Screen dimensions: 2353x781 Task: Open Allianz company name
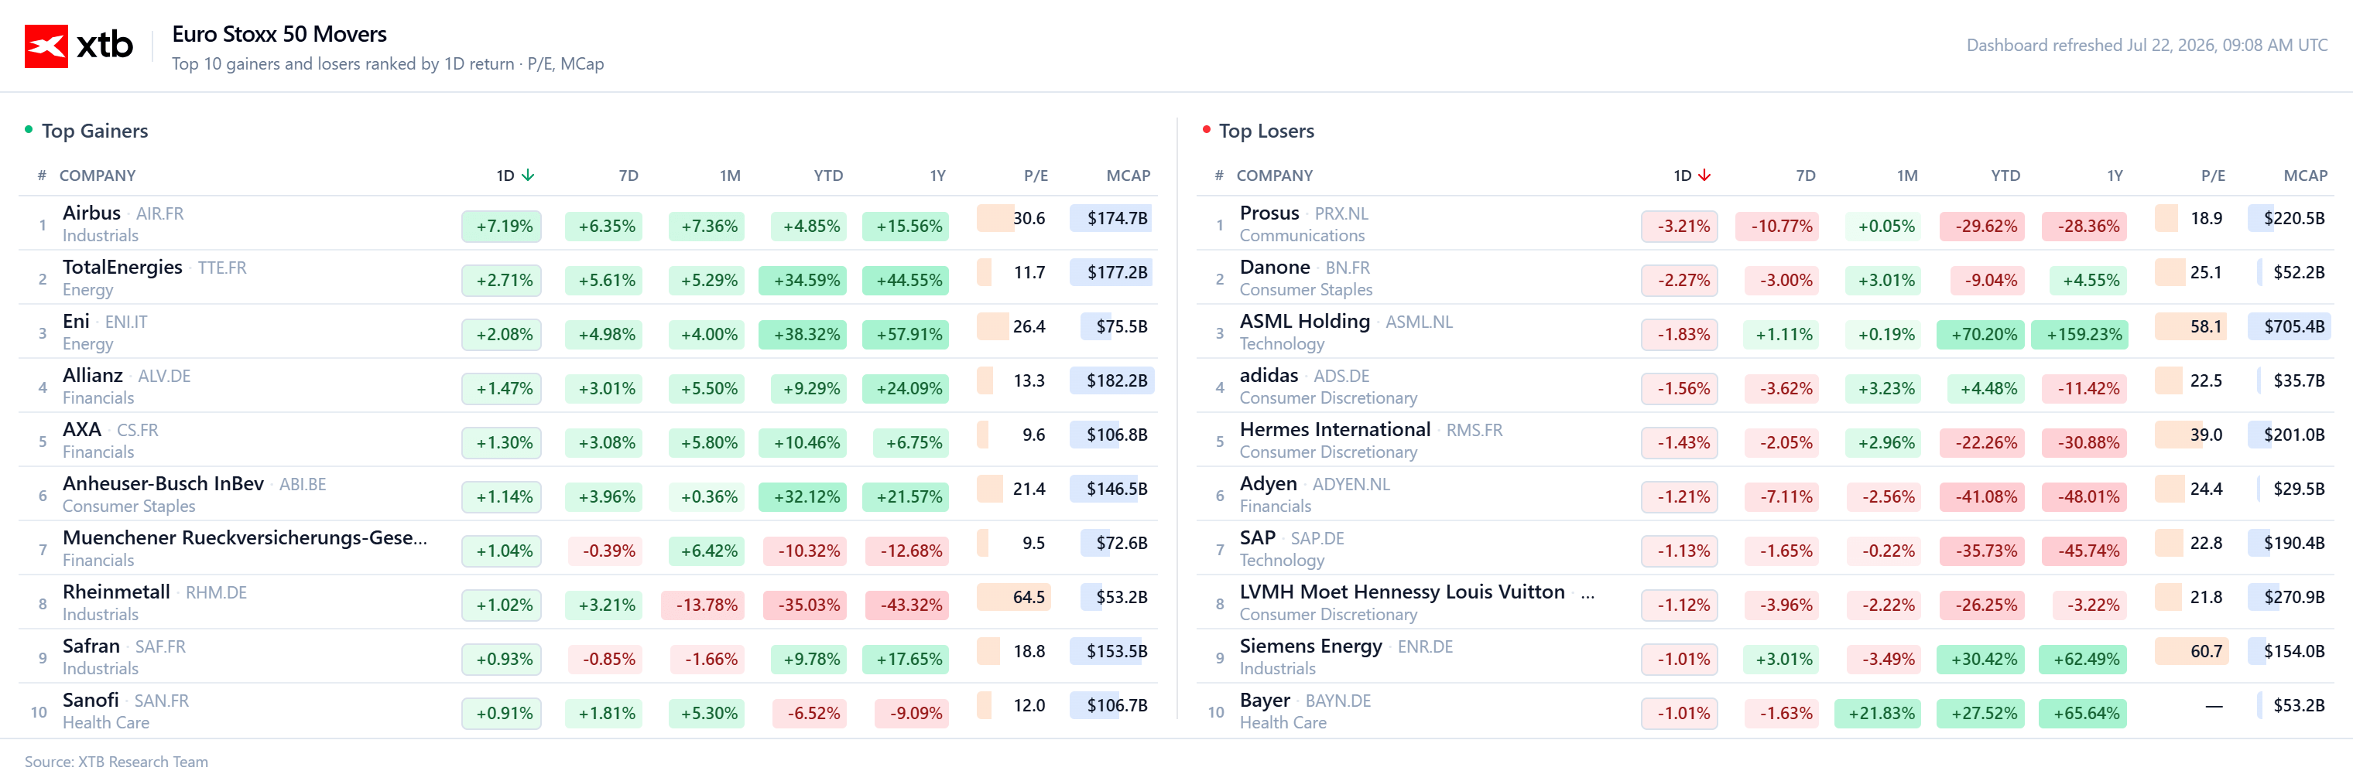click(92, 375)
